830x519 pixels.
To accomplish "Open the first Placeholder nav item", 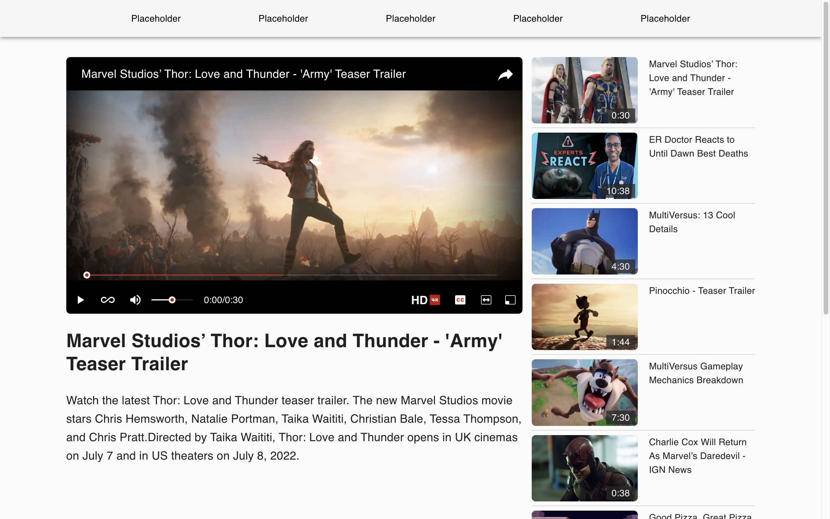I will coord(156,18).
